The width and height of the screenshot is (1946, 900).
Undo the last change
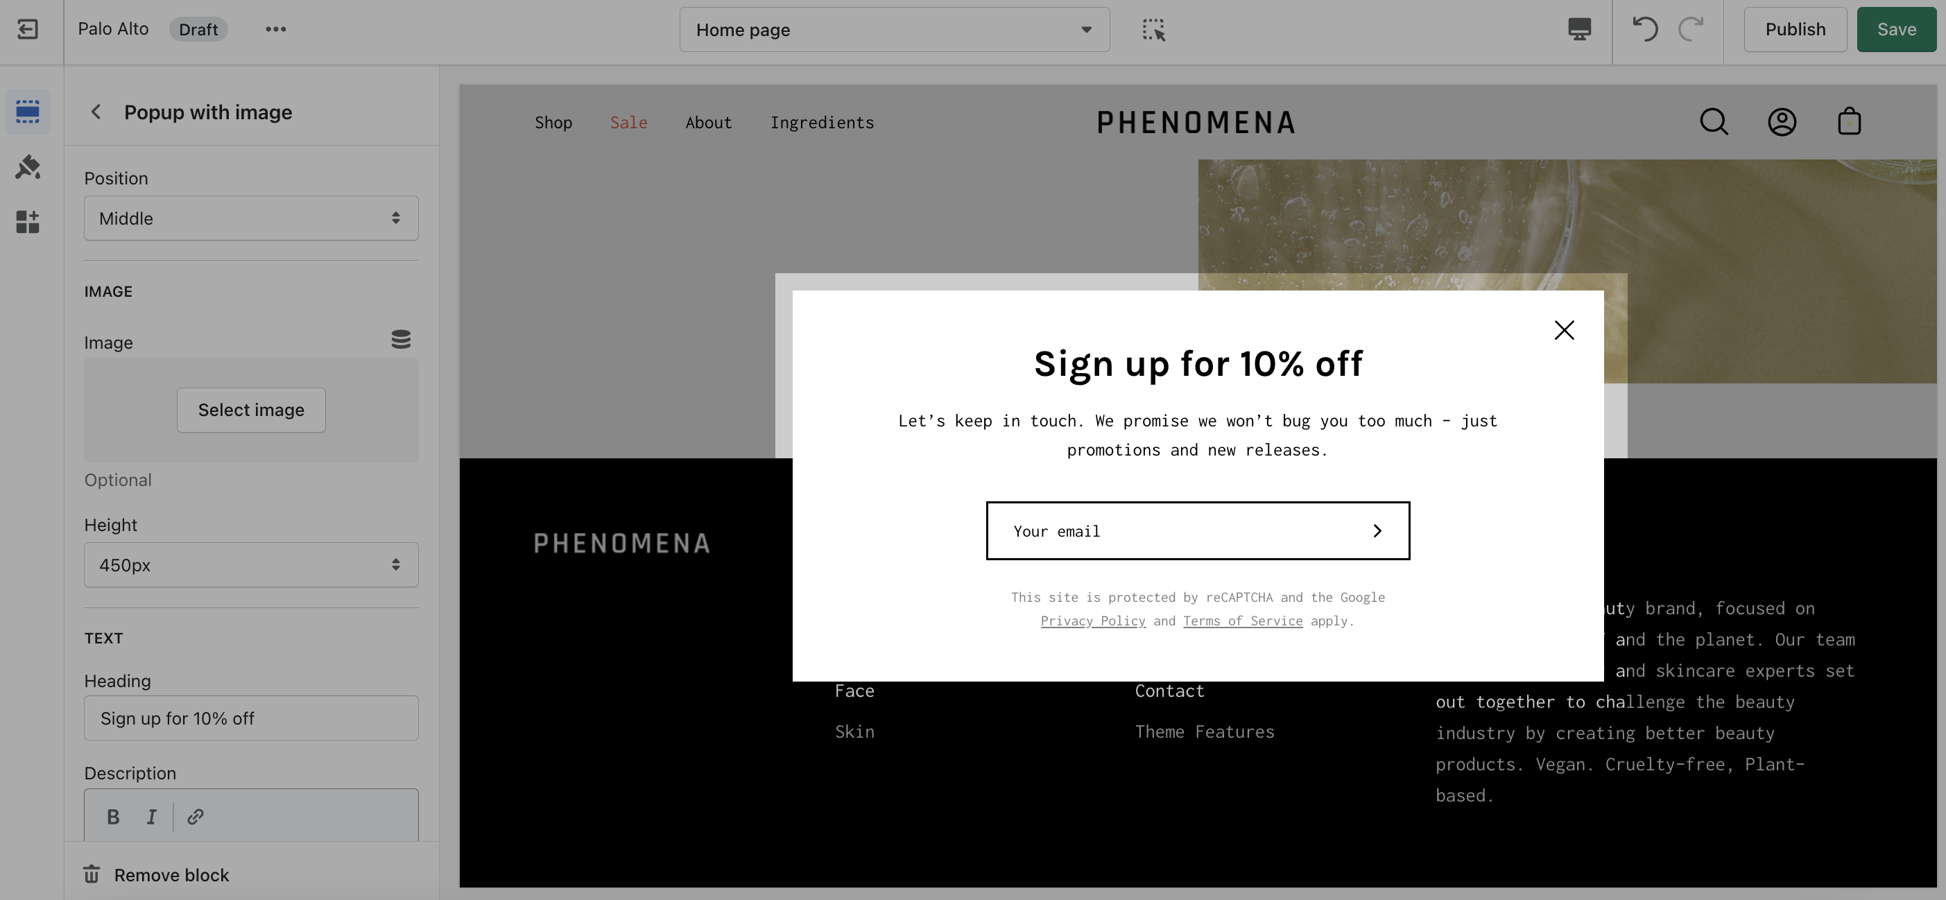pos(1644,29)
